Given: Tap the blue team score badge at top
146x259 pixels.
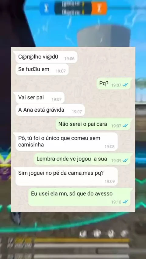Looking at the screenshot, I should pos(47,8).
